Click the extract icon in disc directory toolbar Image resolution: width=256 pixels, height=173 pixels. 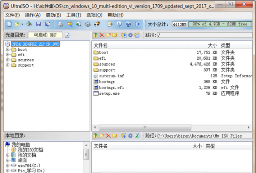point(124,35)
